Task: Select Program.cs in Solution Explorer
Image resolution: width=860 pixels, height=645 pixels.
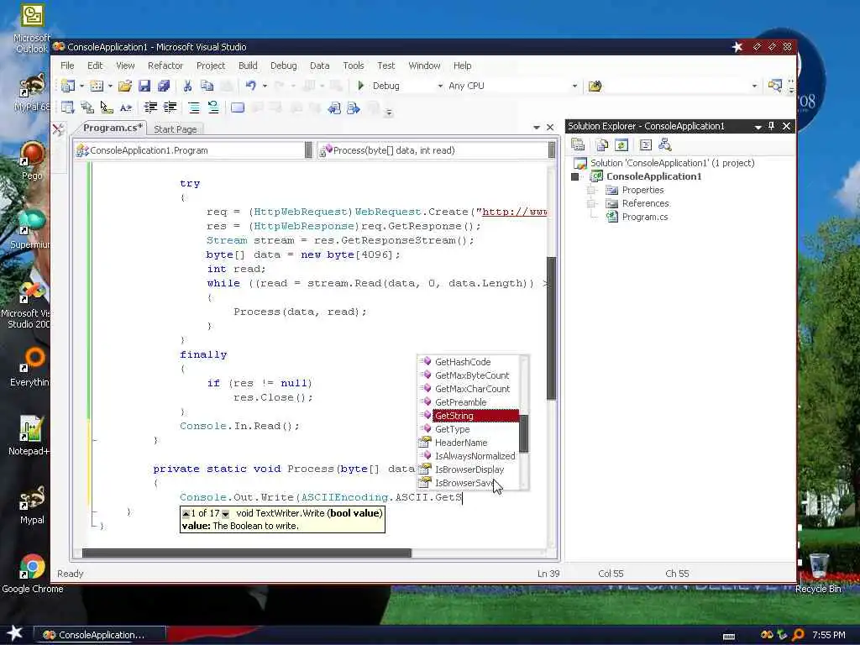Action: [x=644, y=218]
